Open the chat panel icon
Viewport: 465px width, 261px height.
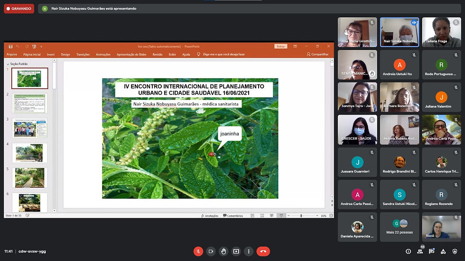coord(431,251)
